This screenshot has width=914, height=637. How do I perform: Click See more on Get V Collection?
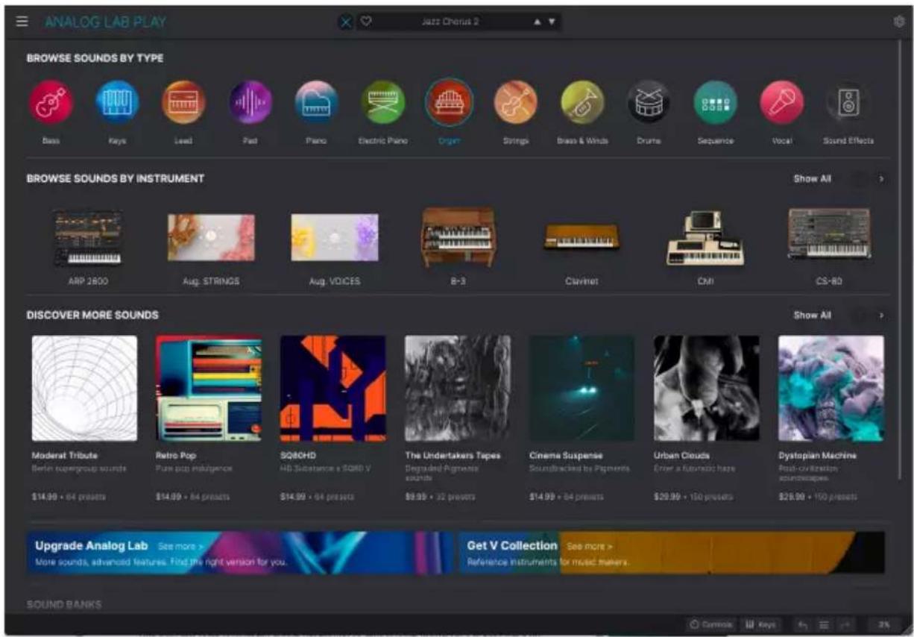(x=590, y=546)
